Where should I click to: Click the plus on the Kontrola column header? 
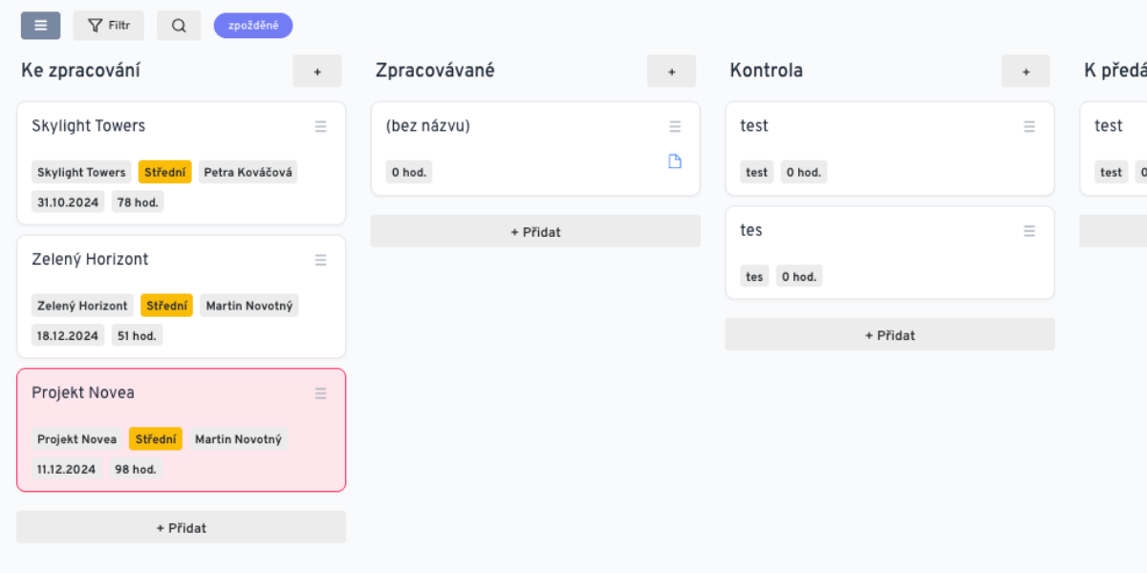coord(1025,71)
